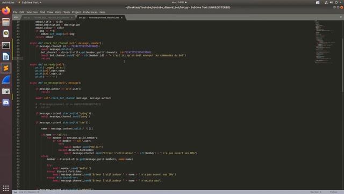Open the tab list dropdown at the tab bar's right end
This screenshot has width=344, height=194.
(341, 17)
